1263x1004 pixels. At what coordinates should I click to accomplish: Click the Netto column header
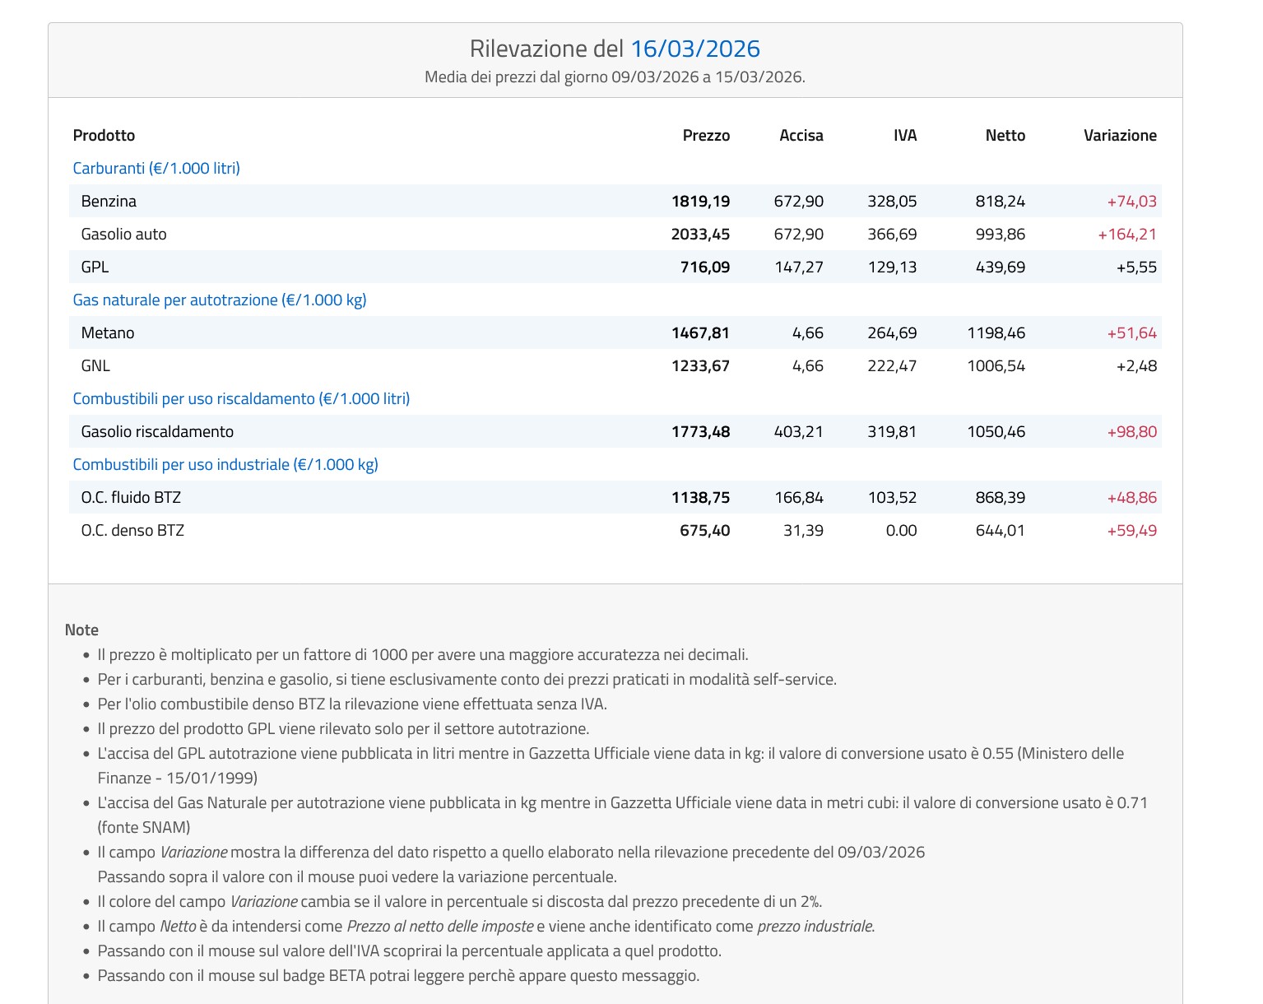[1005, 135]
